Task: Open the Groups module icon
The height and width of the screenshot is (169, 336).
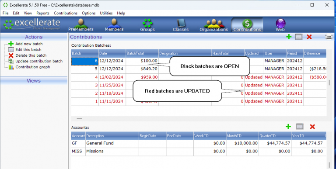Action: [147, 25]
